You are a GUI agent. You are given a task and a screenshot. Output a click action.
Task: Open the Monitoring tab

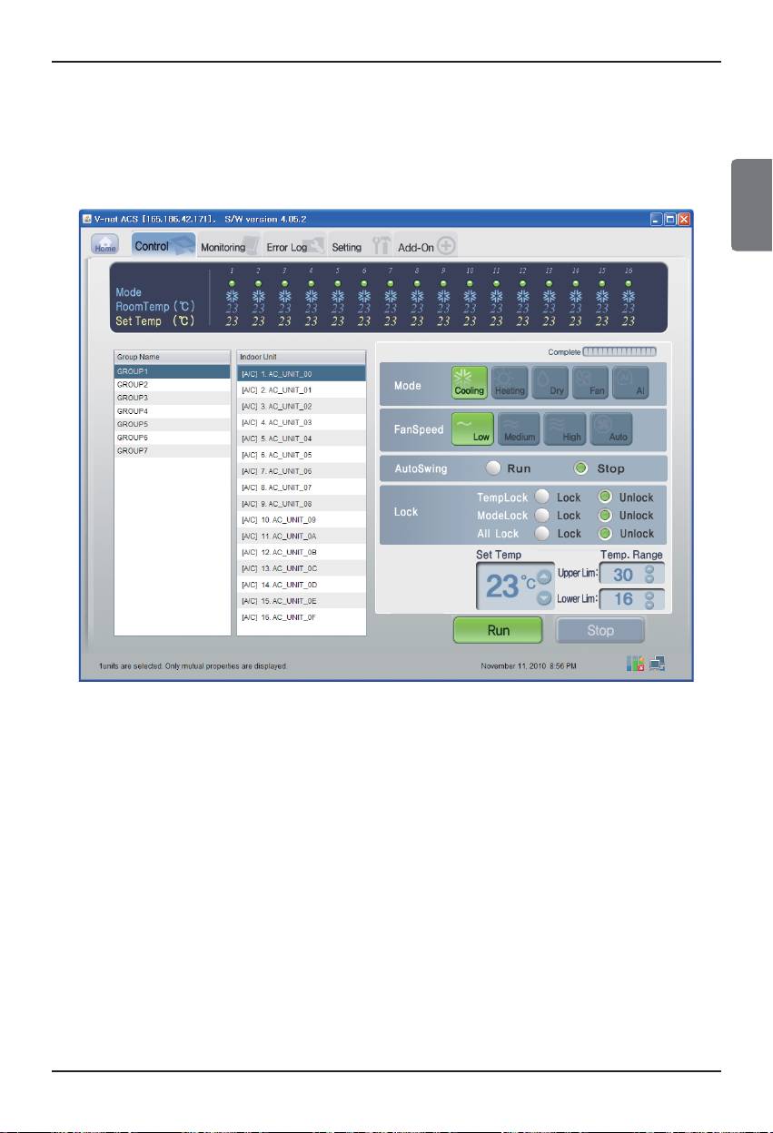pyautogui.click(x=223, y=247)
